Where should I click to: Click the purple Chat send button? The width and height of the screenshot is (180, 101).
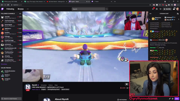click(x=177, y=98)
